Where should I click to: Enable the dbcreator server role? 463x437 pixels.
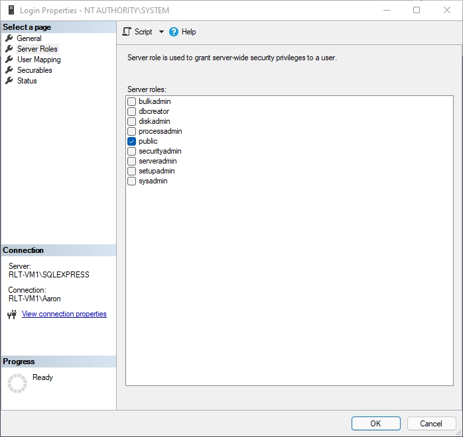point(132,111)
